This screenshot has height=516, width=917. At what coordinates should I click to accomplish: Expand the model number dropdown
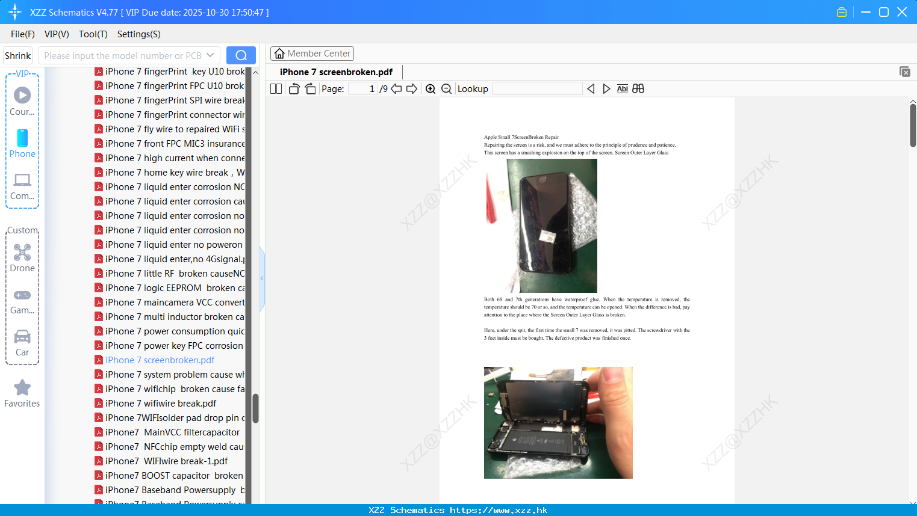(x=210, y=55)
